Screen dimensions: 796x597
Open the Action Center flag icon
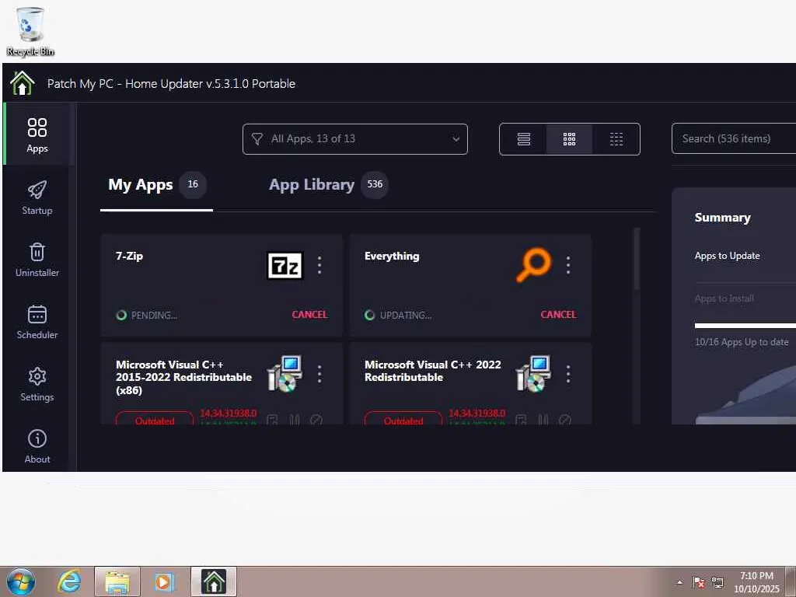tap(699, 582)
